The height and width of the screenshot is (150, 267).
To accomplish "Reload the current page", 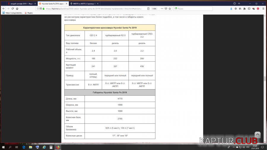I will 12,9.
